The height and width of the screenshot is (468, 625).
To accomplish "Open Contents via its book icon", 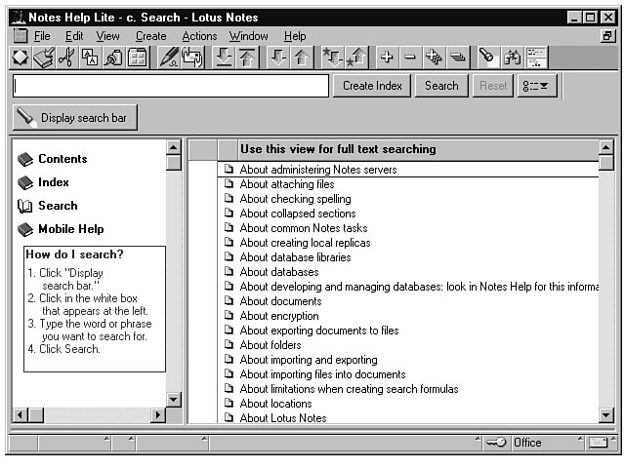I will point(25,159).
